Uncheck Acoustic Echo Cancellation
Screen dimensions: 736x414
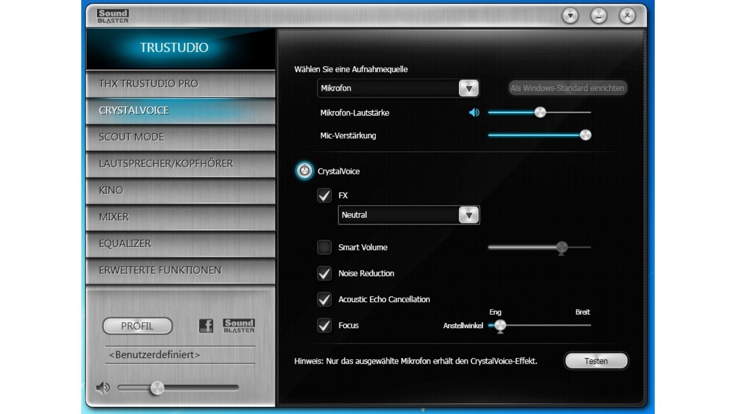[x=325, y=300]
